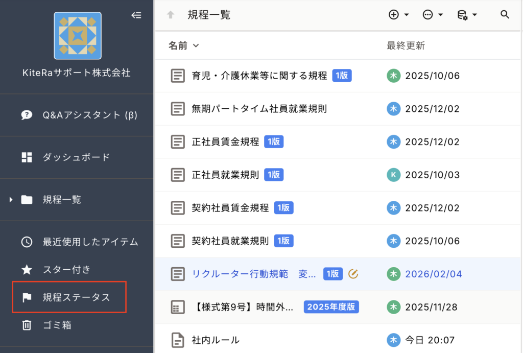Go to ダッシュボード

click(76, 157)
